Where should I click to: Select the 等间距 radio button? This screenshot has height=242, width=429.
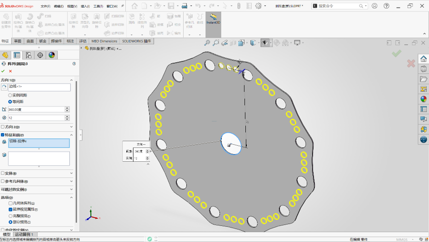tap(10, 102)
